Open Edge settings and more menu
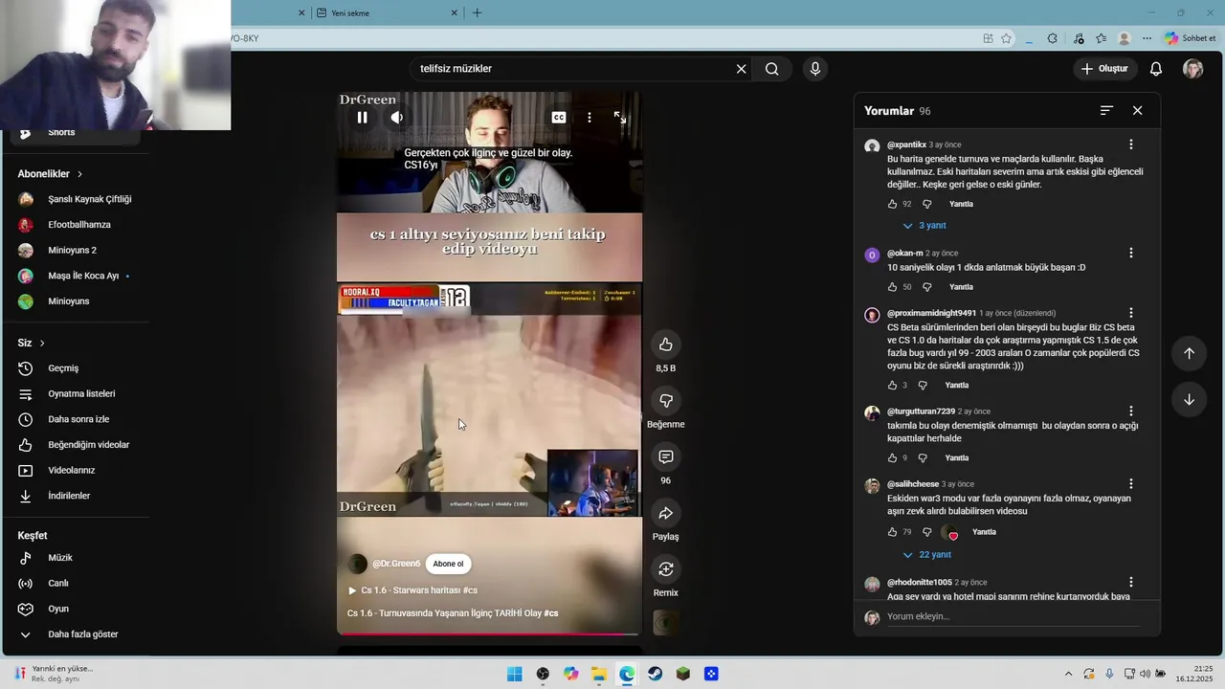This screenshot has height=689, width=1225. 1147,38
